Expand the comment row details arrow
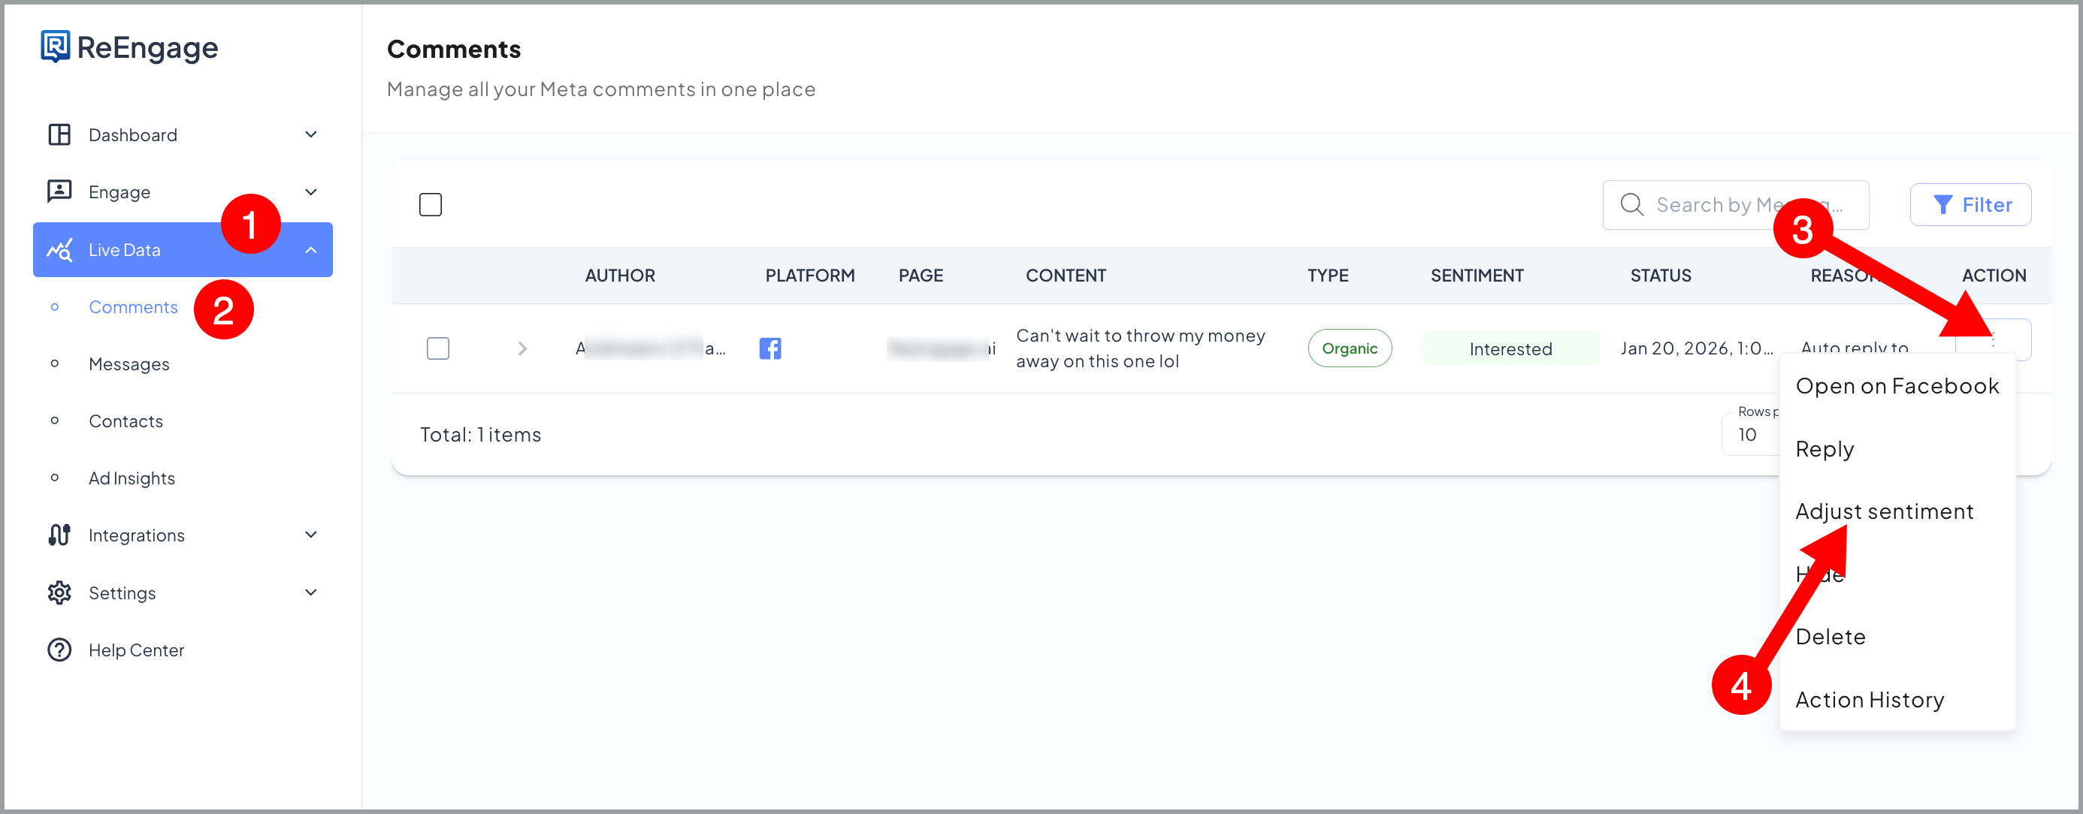Viewport: 2083px width, 814px height. [522, 348]
